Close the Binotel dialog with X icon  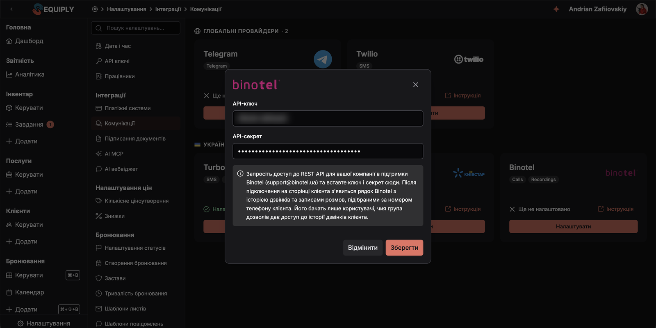point(415,85)
